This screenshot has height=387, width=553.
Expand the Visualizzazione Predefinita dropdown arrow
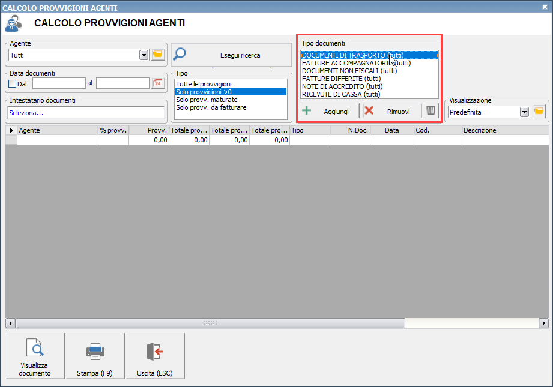coord(524,112)
